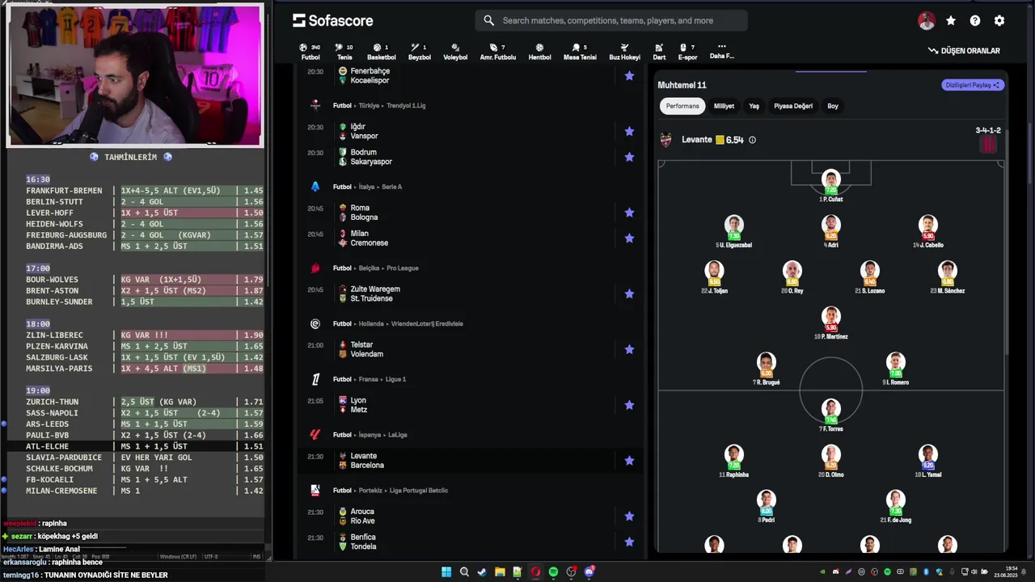Select goalkeeper P. Cuñat on the pitch
The height and width of the screenshot is (582, 1035).
(x=830, y=186)
